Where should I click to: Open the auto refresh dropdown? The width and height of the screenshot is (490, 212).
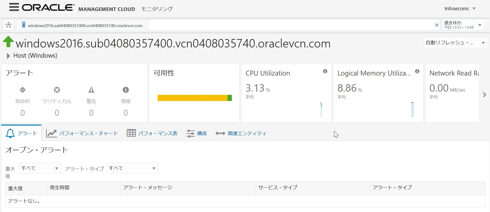[456, 43]
